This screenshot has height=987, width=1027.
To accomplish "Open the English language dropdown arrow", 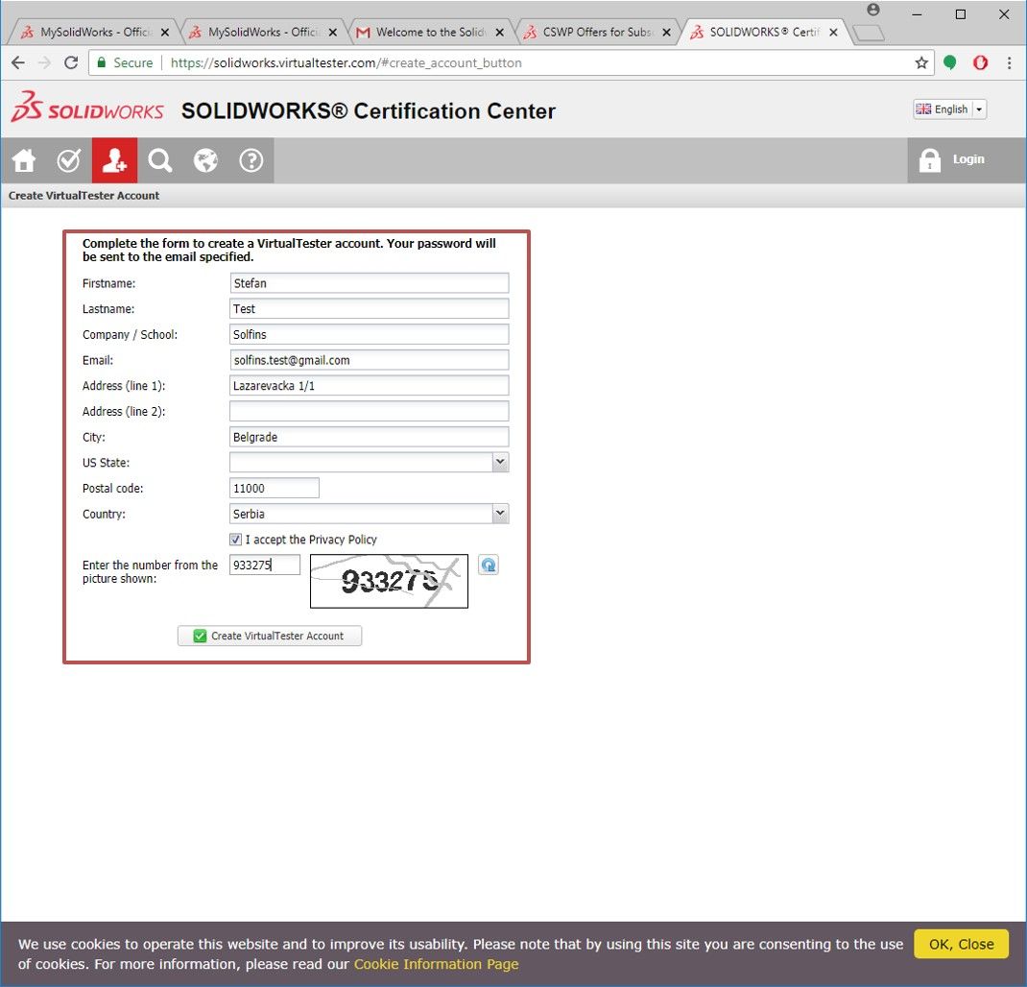I will coord(978,108).
